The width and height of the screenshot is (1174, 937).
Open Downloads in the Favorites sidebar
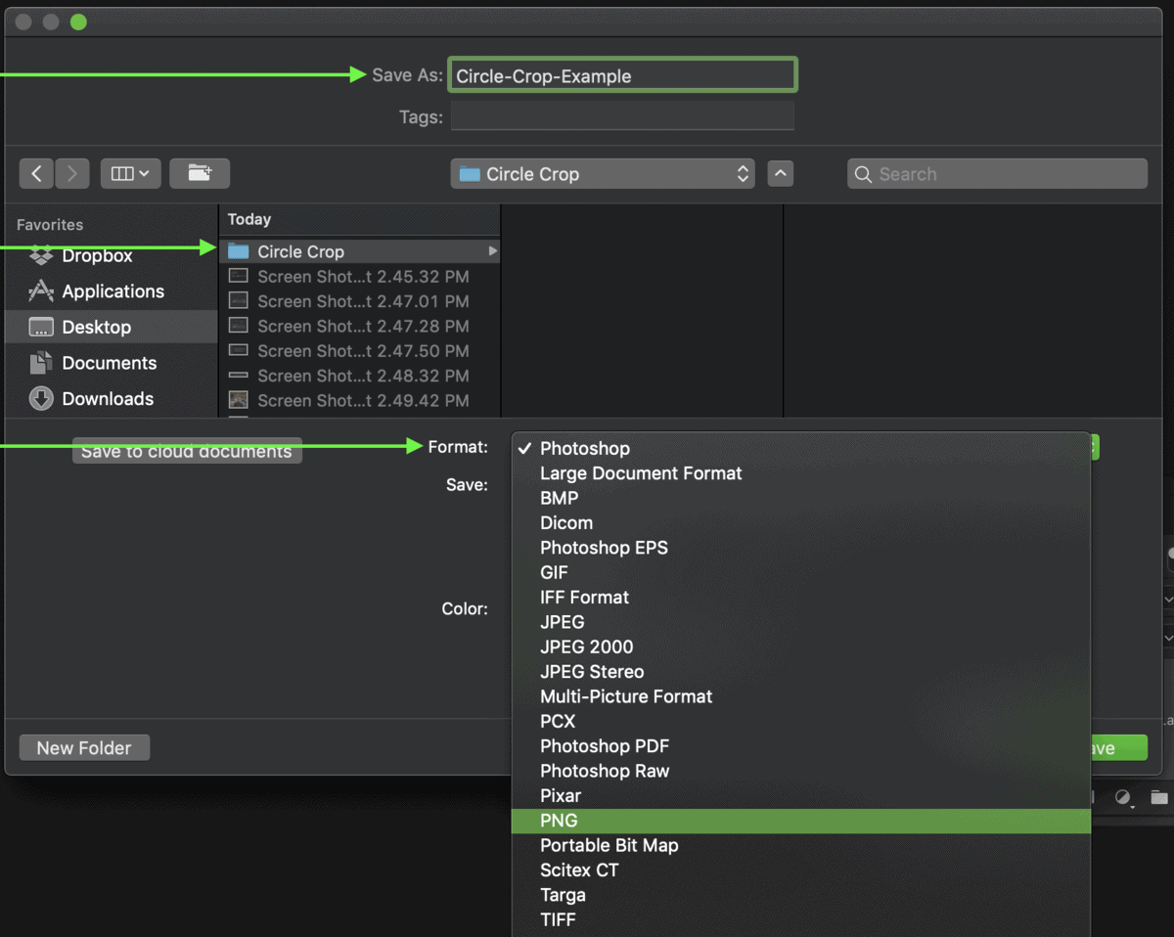pos(92,398)
